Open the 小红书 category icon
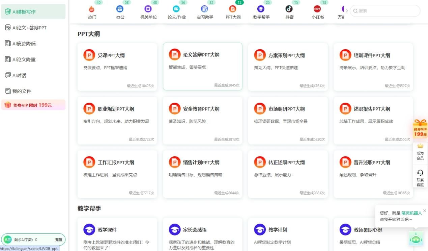This screenshot has height=251, width=428. click(317, 9)
